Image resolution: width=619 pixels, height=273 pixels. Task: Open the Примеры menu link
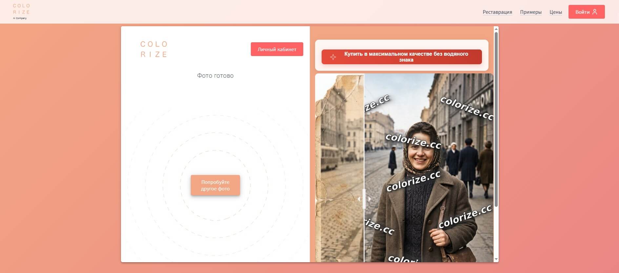click(531, 12)
